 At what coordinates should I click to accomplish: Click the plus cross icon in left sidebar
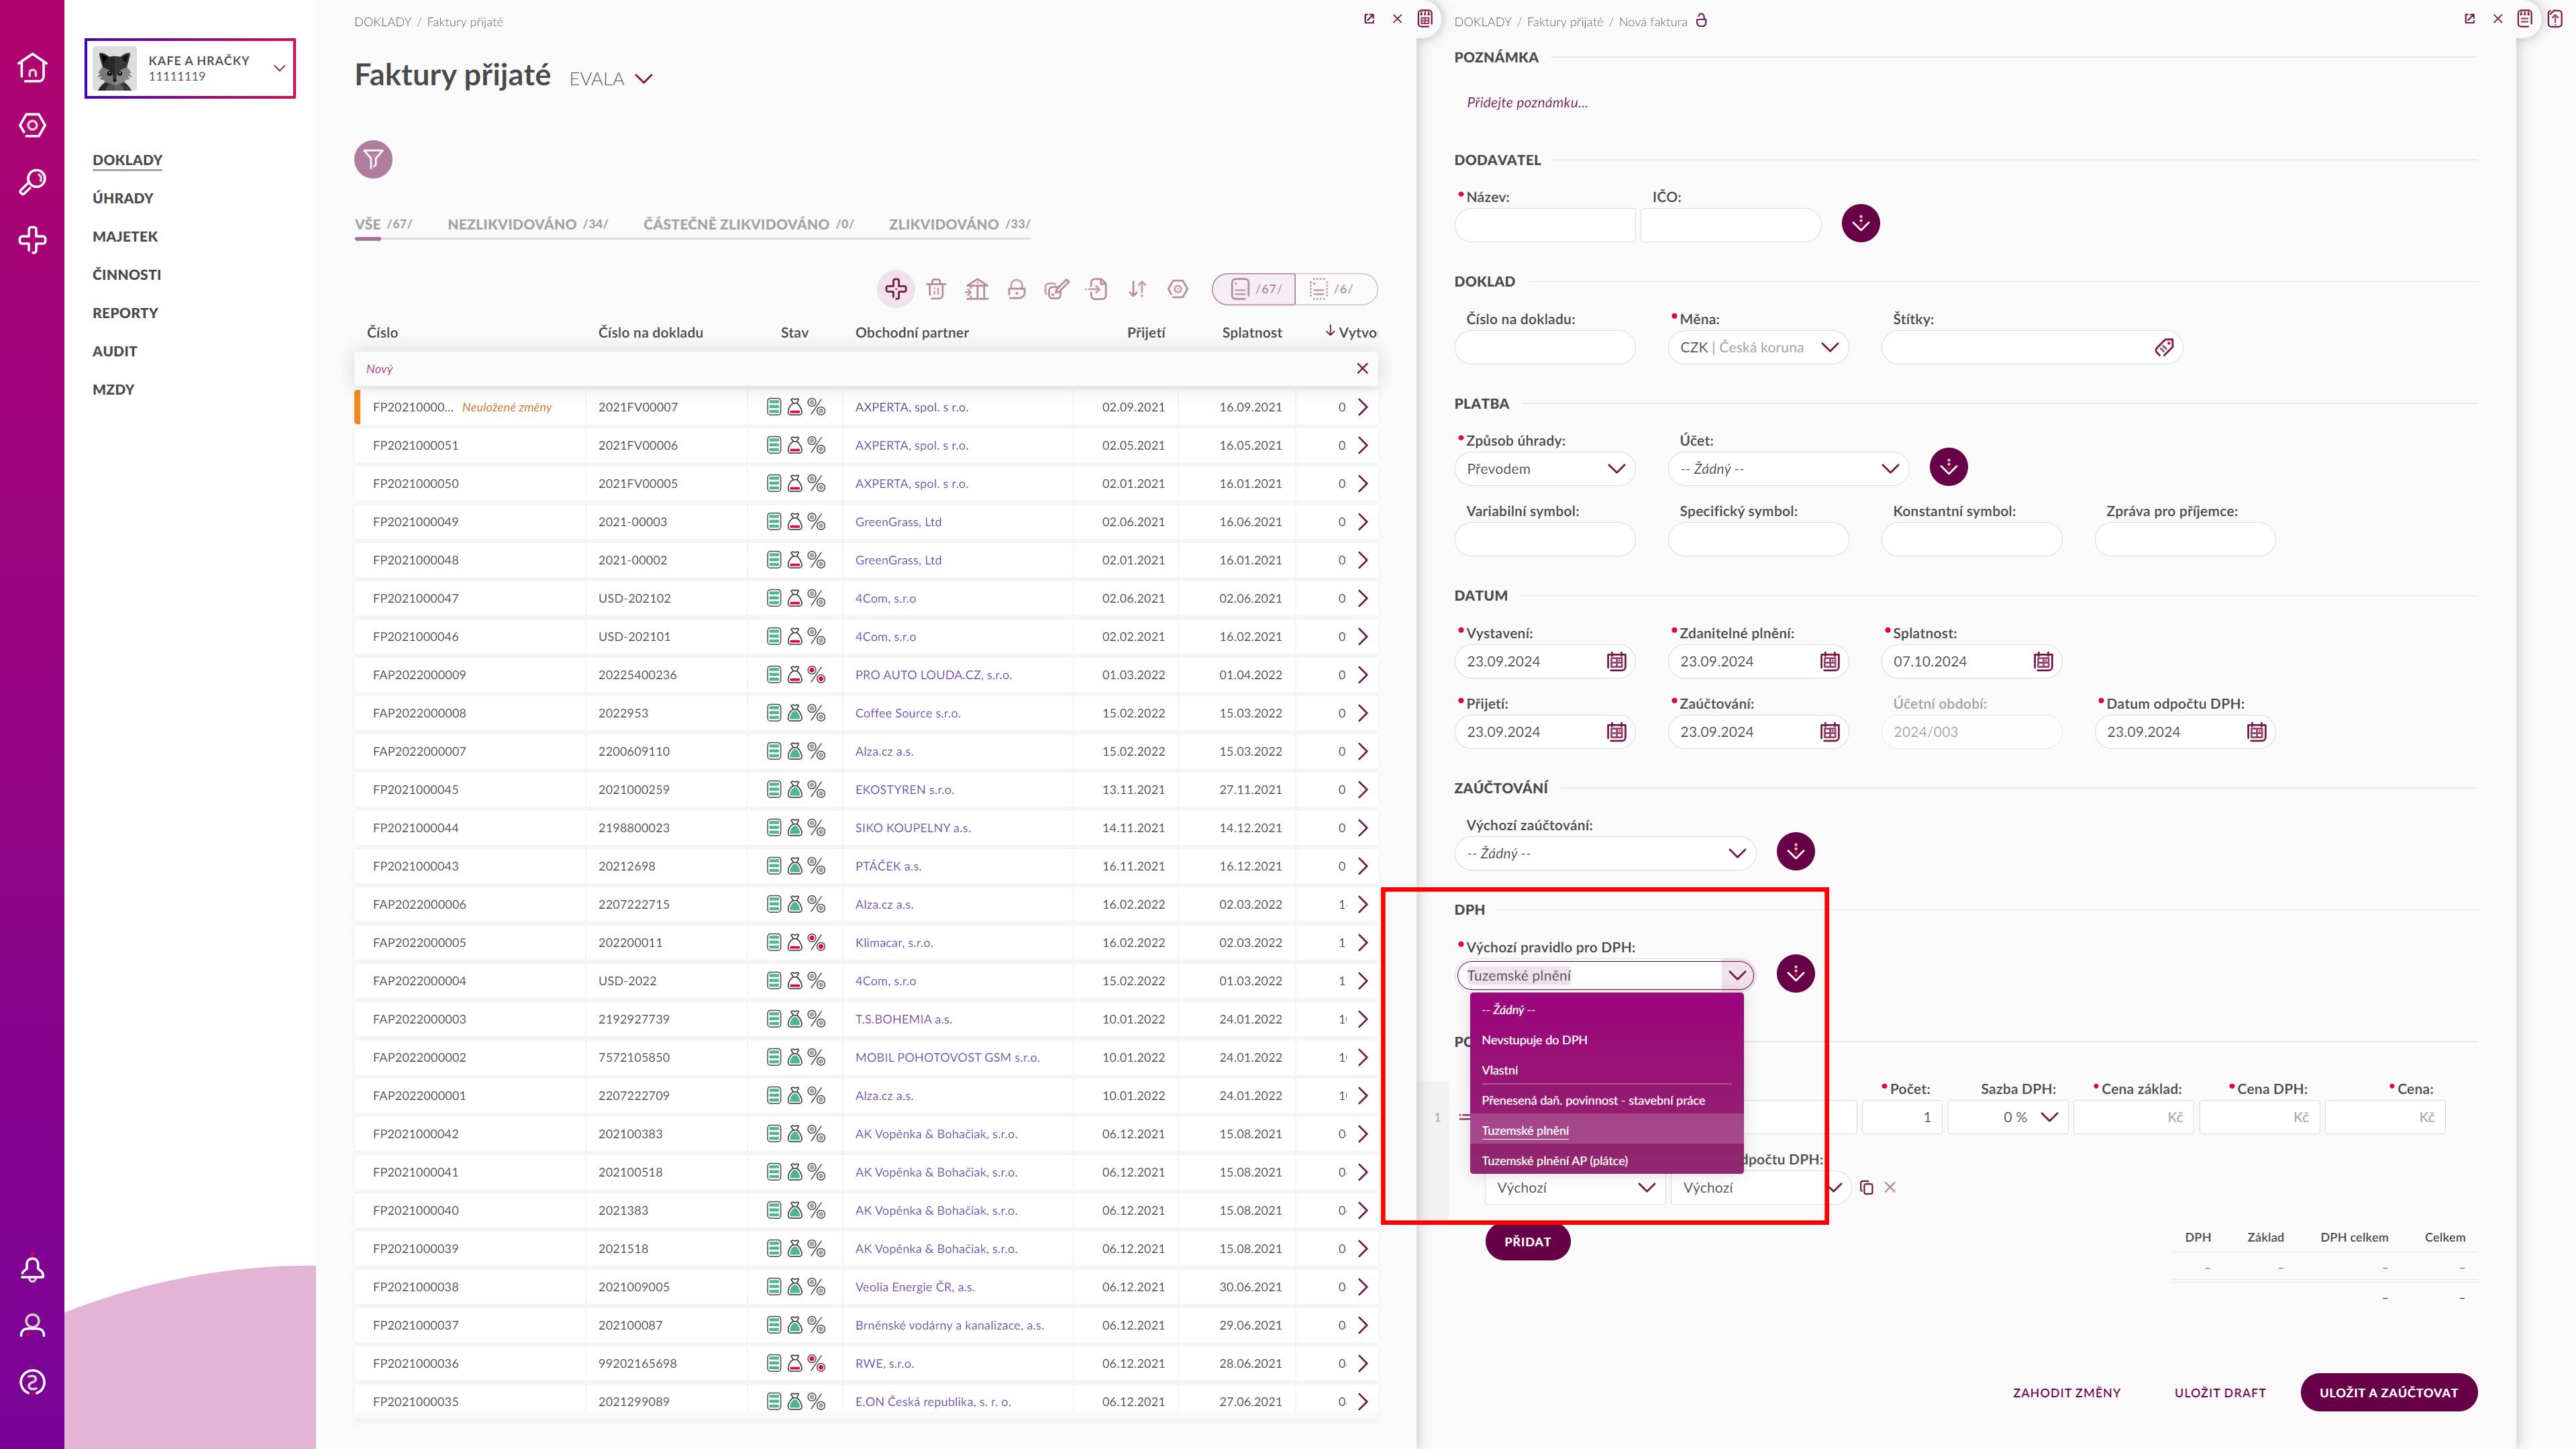[32, 240]
